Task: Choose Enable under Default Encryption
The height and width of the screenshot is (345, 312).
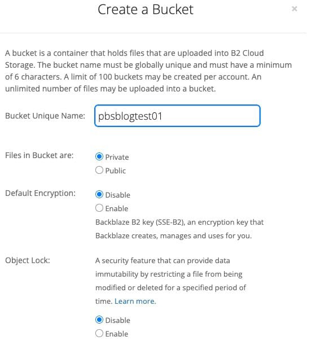Action: (99, 208)
